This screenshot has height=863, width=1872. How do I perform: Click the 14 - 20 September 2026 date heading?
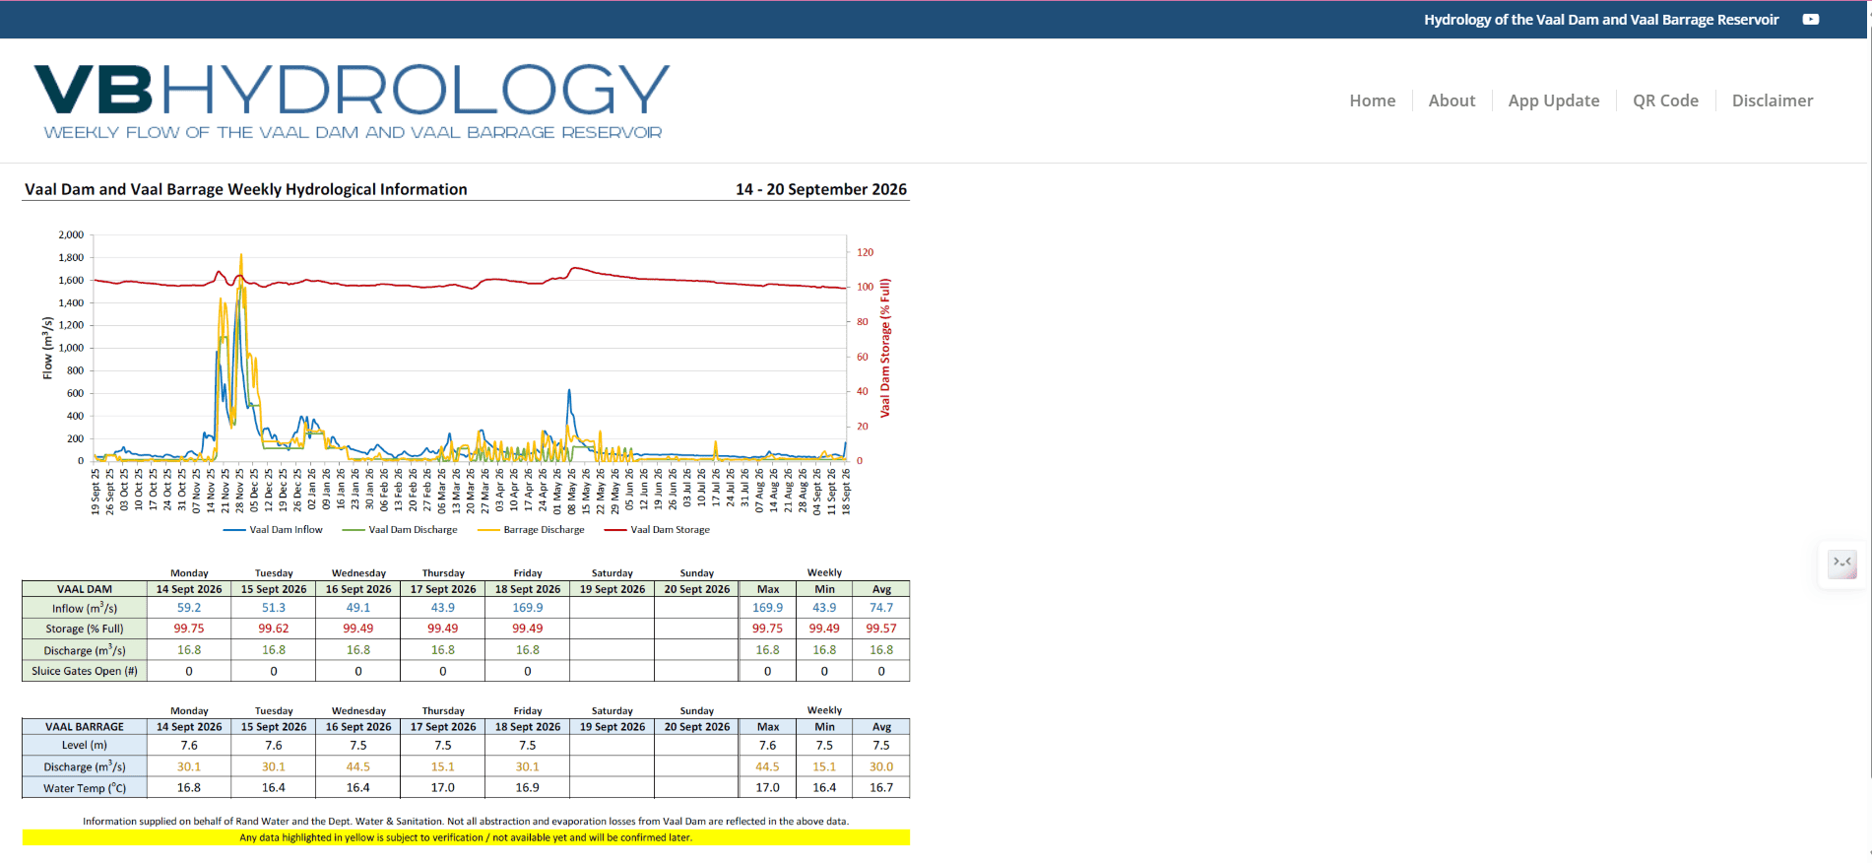(820, 189)
